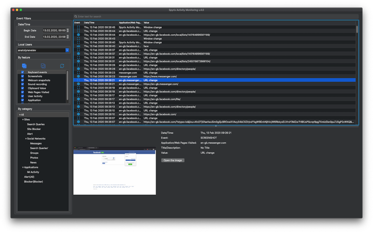The width and height of the screenshot is (373, 233).
Task: Select screenshot icon of 09:26:40 Window change row
Action: pos(78,42)
